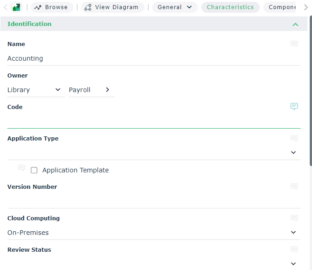The width and height of the screenshot is (312, 270).
Task: Click the blue comment icon for Code
Action: 294,107
